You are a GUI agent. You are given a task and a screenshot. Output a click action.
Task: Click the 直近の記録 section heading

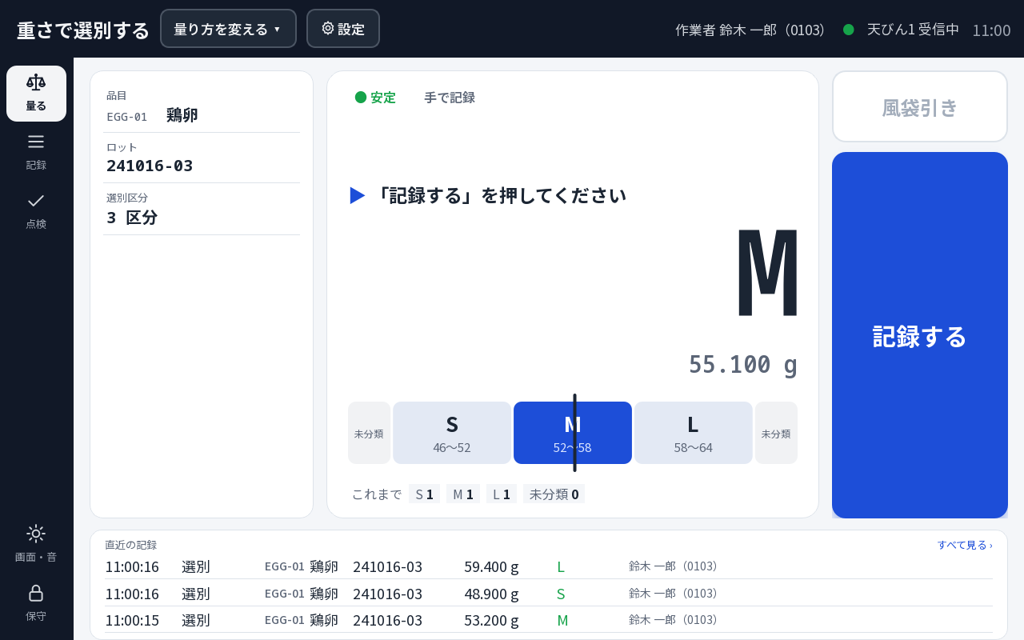coord(131,545)
